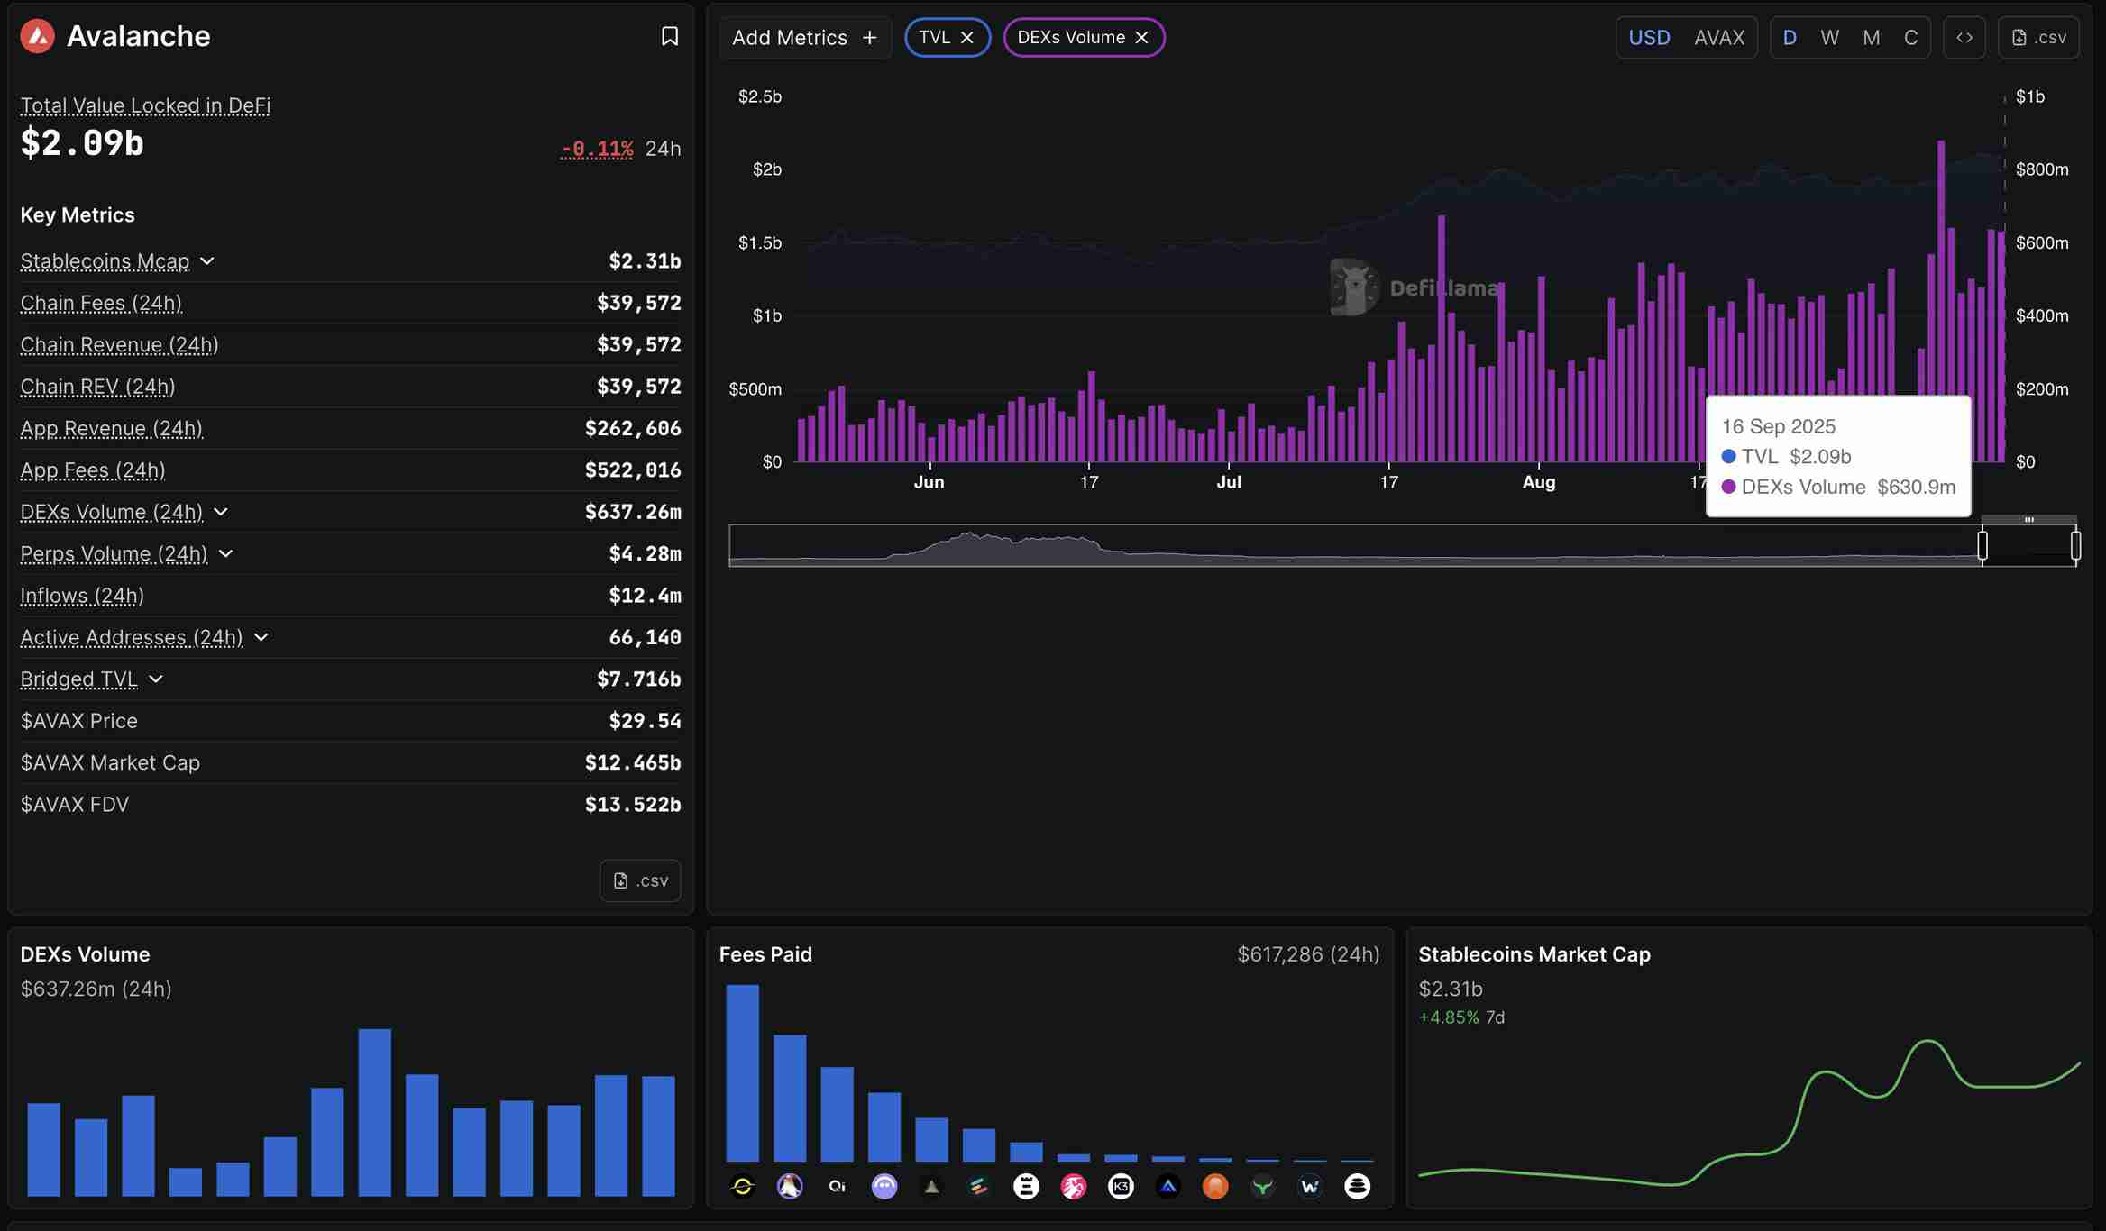Screen dimensions: 2106x1231
Task: Select the monthly (M) chart grouping
Action: click(1871, 38)
